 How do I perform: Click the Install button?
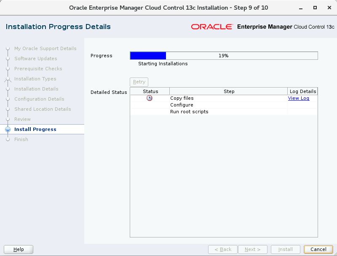pos(286,249)
